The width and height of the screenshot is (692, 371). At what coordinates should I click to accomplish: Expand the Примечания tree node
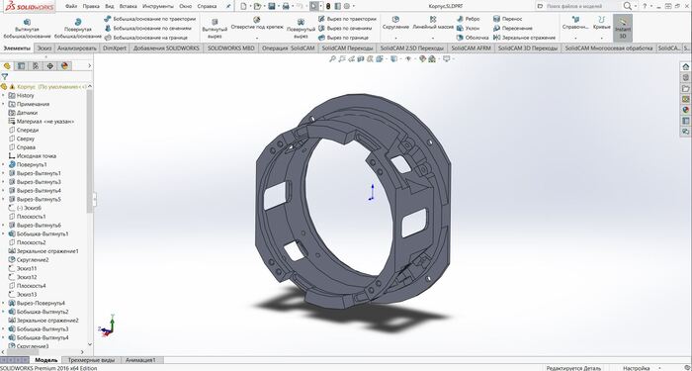pyautogui.click(x=4, y=104)
